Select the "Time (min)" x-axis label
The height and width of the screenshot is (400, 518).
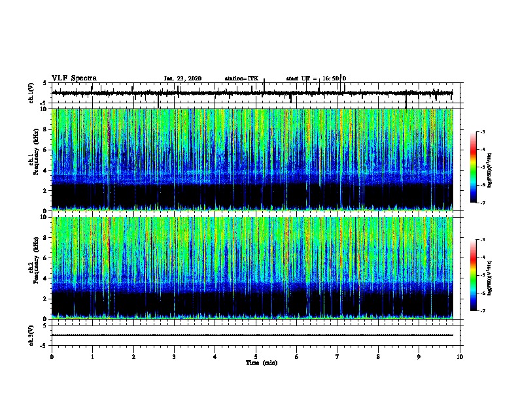(262, 363)
